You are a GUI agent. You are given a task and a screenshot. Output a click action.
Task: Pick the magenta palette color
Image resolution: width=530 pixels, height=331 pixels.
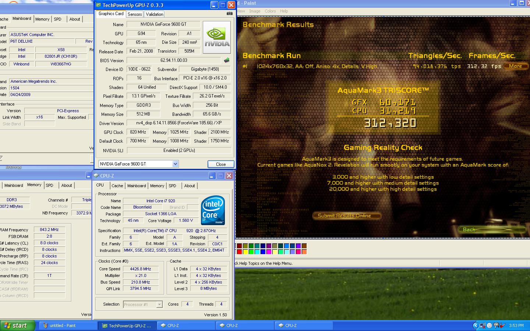pos(269,252)
